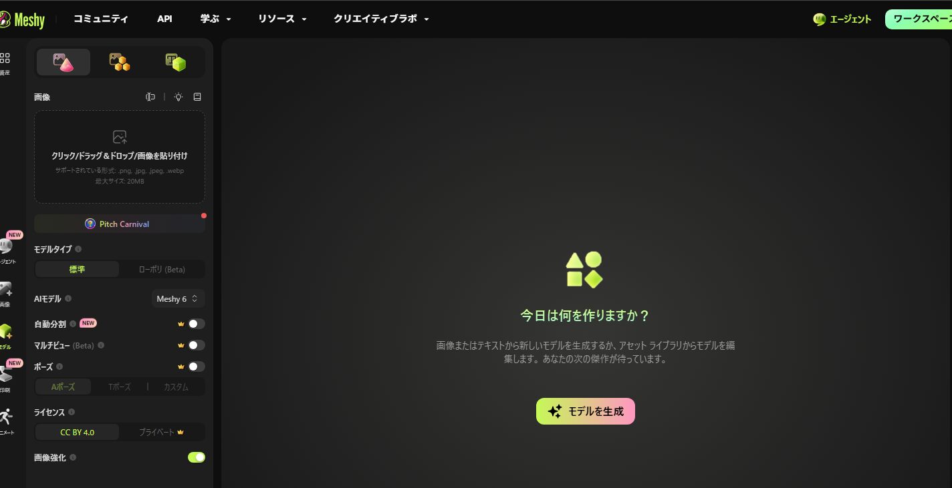Select 標準 model type
The image size is (952, 488).
pyautogui.click(x=77, y=270)
